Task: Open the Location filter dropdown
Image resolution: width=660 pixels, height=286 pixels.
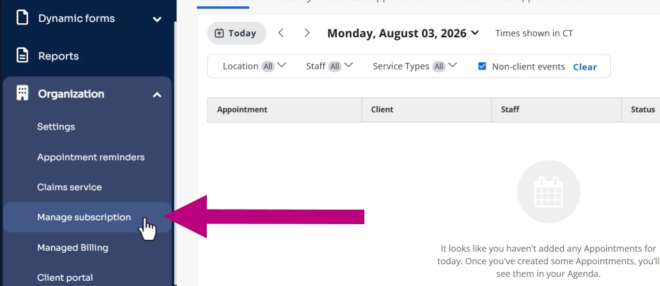Action: click(x=254, y=66)
